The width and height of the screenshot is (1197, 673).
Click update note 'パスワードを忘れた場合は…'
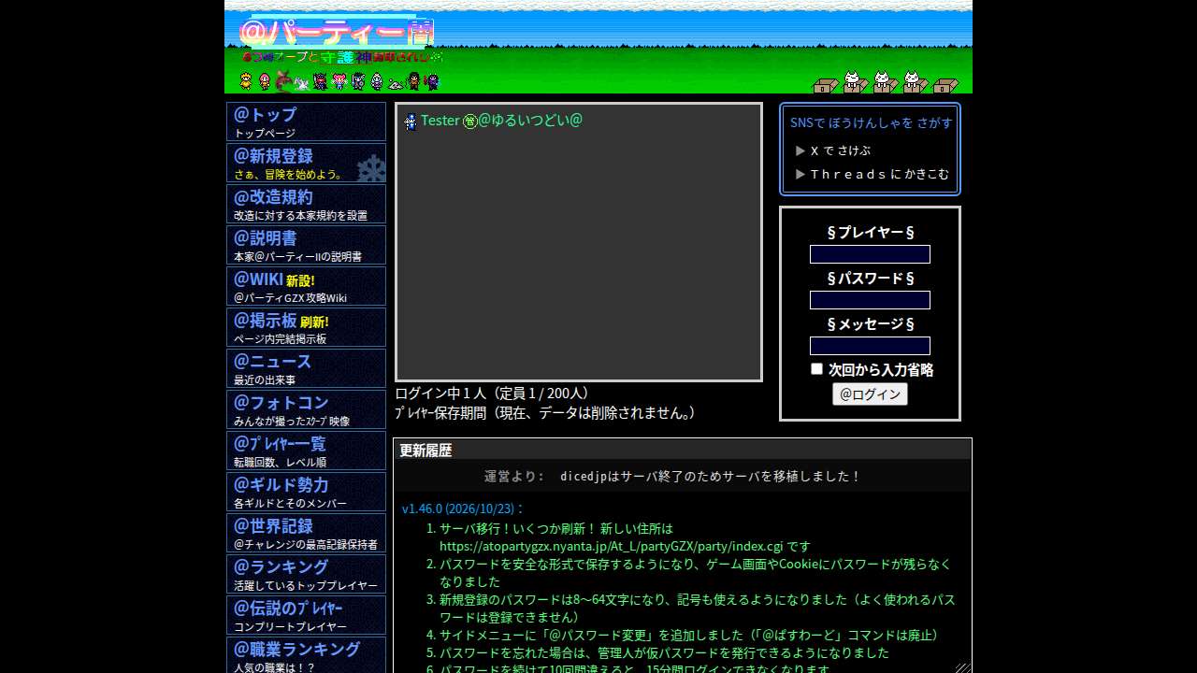pos(664,653)
